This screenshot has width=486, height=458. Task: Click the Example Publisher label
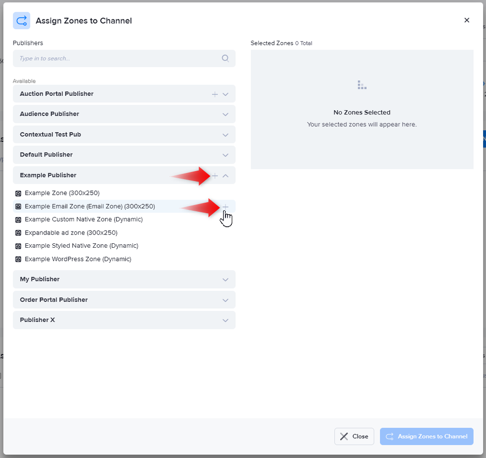48,175
